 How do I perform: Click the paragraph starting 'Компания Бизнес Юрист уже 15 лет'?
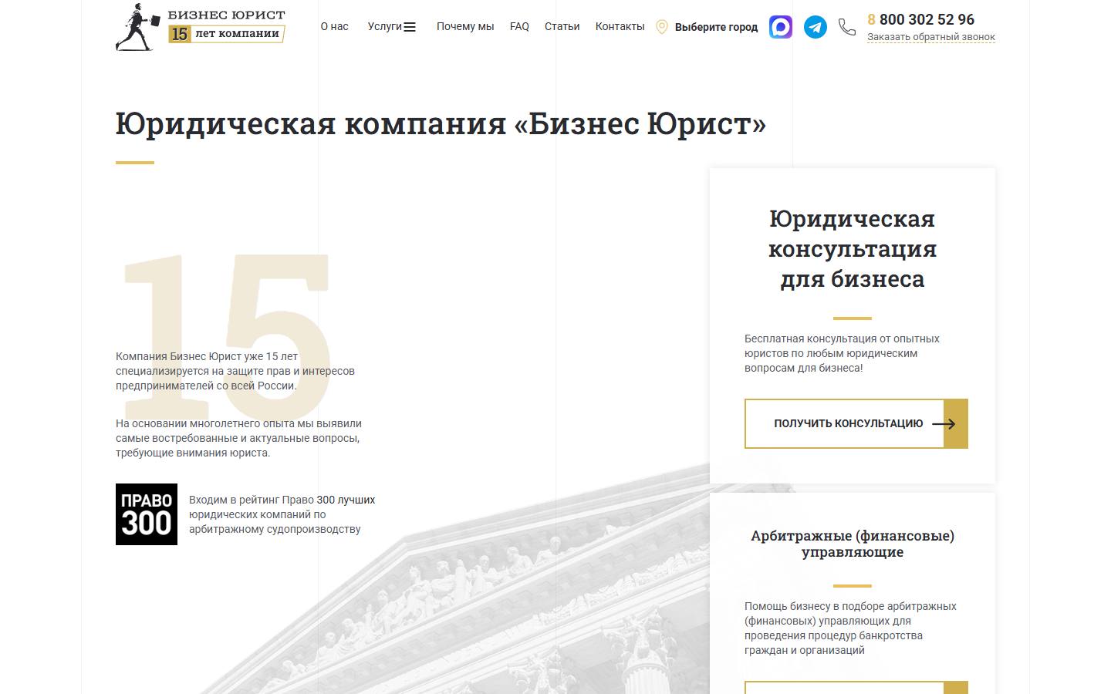[x=235, y=371]
